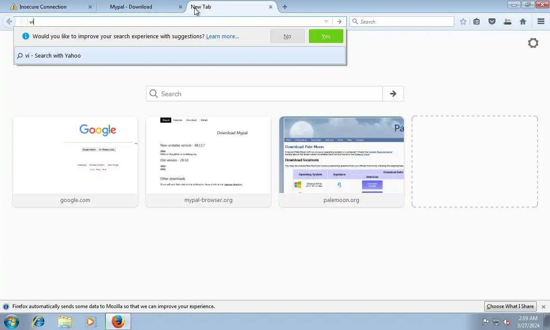This screenshot has height=330, width=550.
Task: Select "vi - Search with Yahoo" suggestion
Action: click(180, 55)
